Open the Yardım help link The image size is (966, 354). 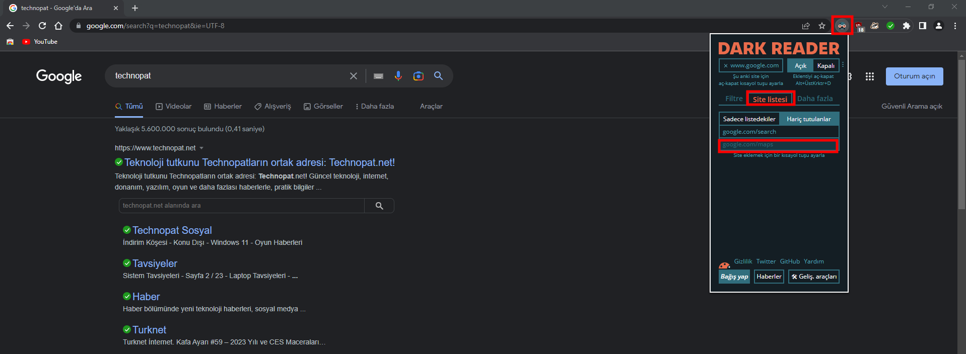pyautogui.click(x=814, y=261)
